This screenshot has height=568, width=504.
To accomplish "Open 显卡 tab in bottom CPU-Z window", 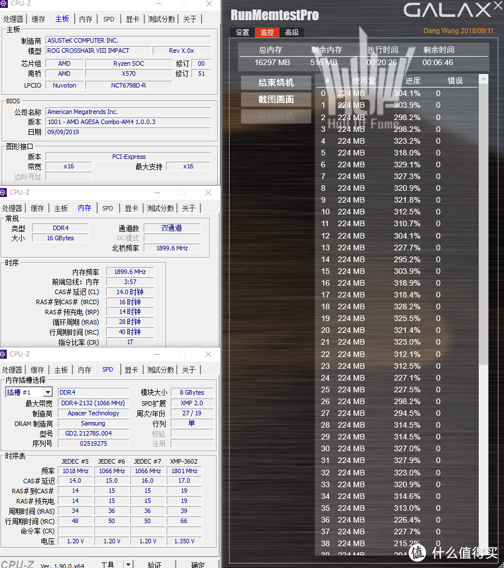I will 131,370.
